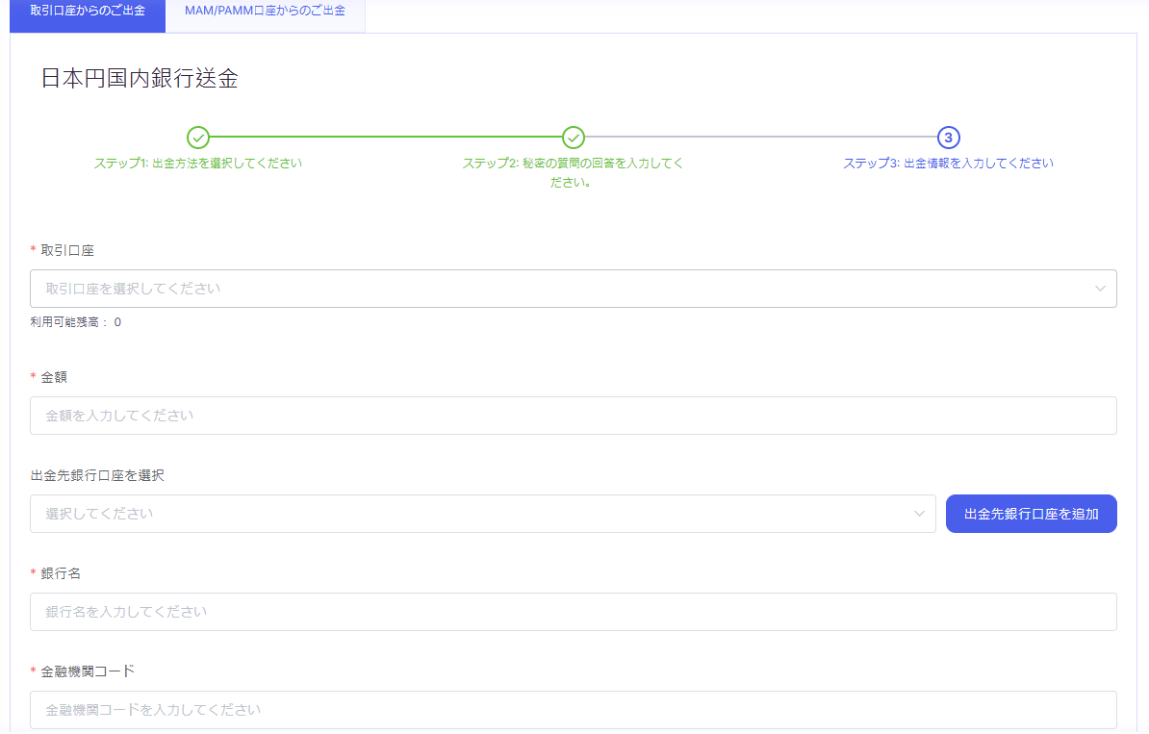
Task: Open the 取引口座 selection dropdown
Action: 558,289
